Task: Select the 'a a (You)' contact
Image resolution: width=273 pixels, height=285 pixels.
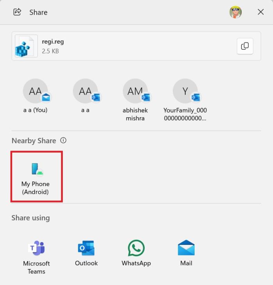Action: (35, 91)
